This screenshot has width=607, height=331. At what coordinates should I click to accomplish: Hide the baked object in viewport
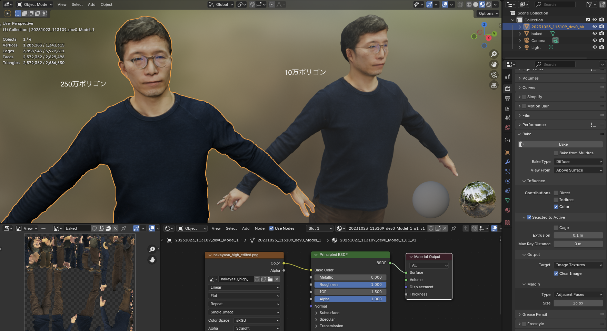(x=595, y=34)
